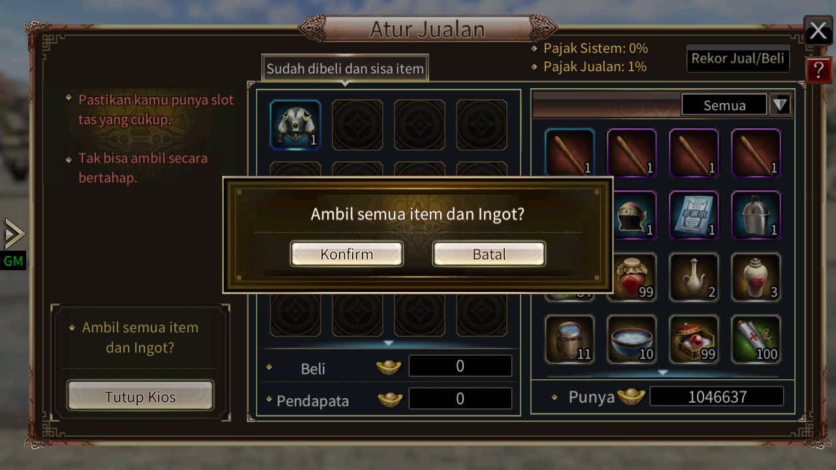The height and width of the screenshot is (470, 836).
Task: Click the Tutup Kios button
Action: pyautogui.click(x=140, y=397)
